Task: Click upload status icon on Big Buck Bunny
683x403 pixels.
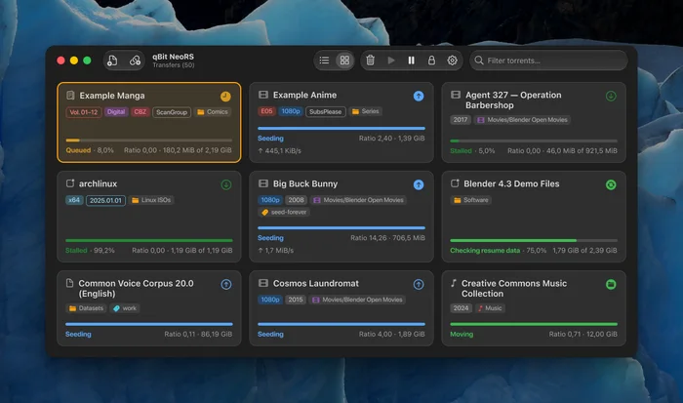Action: coord(419,184)
